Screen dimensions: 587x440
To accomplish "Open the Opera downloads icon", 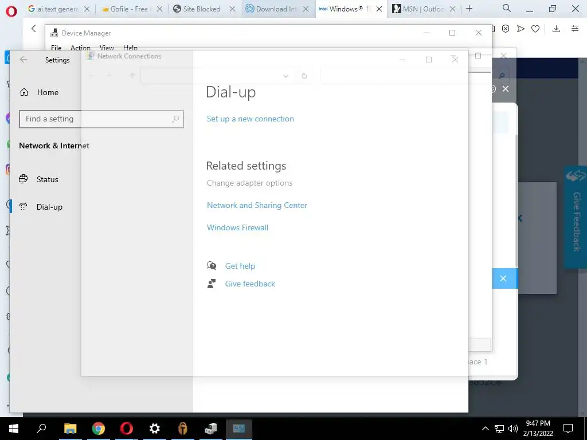I will (556, 29).
